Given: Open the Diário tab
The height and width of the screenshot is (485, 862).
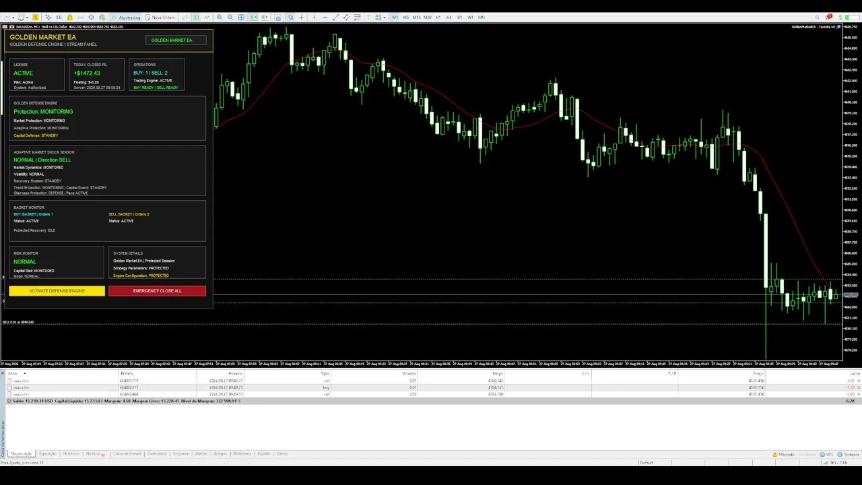Looking at the screenshot, I should click(281, 453).
